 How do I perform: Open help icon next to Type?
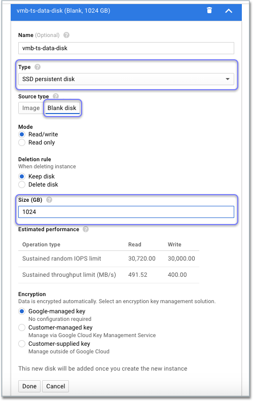coord(38,67)
